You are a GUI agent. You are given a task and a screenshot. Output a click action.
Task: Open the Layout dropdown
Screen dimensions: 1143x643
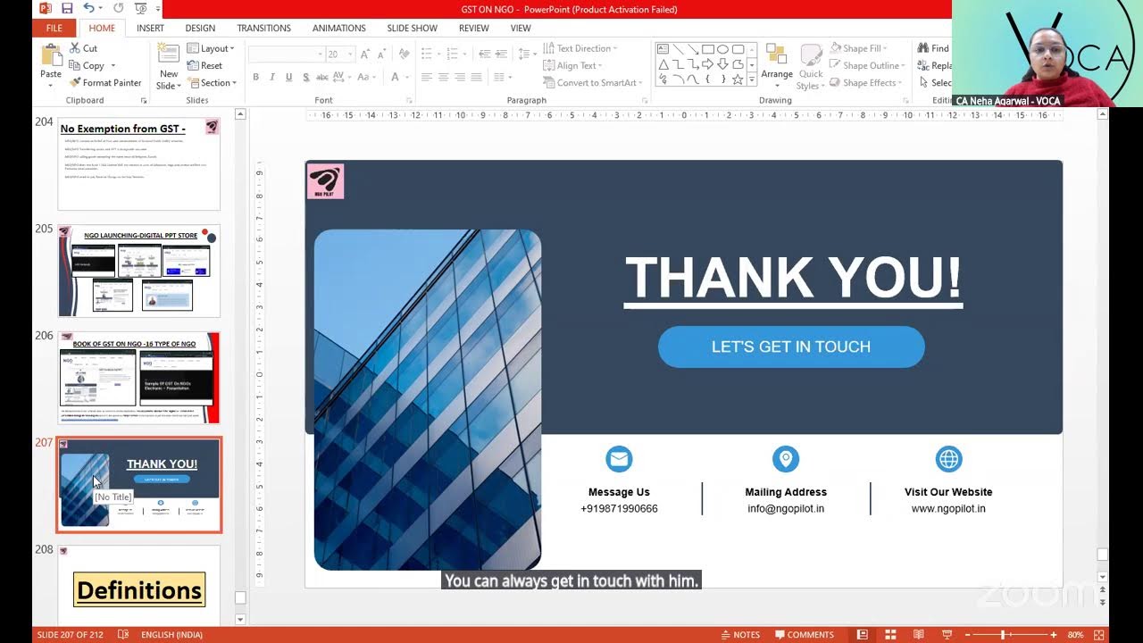pos(211,48)
